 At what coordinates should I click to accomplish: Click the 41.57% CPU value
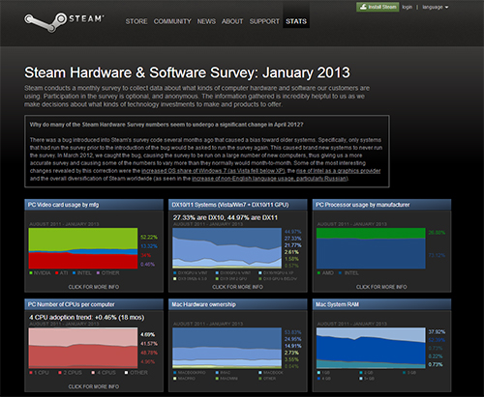pyautogui.click(x=149, y=344)
